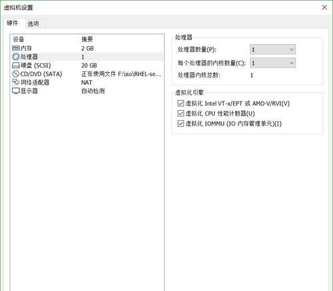
Task: Click the hard disk (SCSI) icon
Action: (16, 65)
